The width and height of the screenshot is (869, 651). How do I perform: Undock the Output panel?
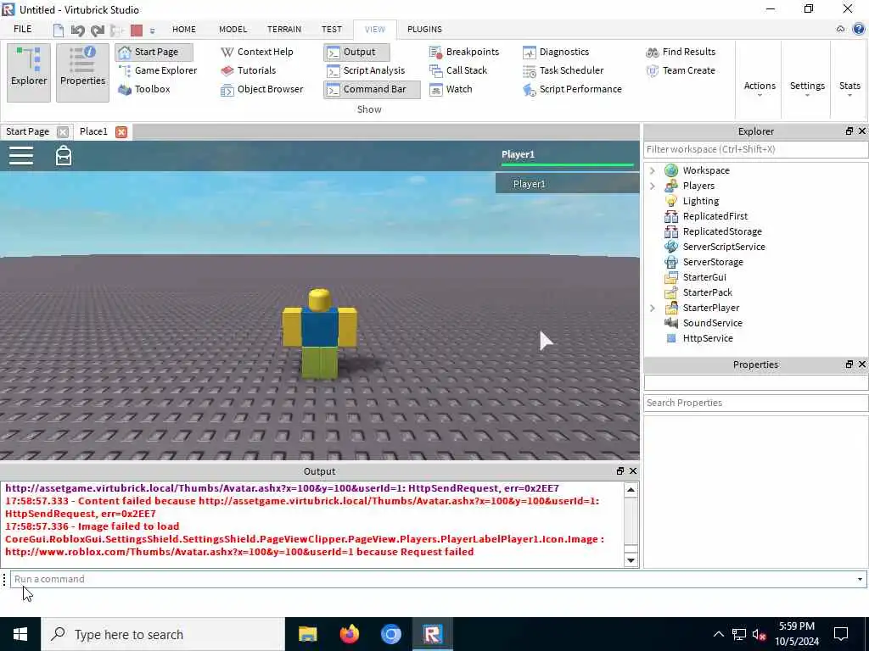coord(620,471)
